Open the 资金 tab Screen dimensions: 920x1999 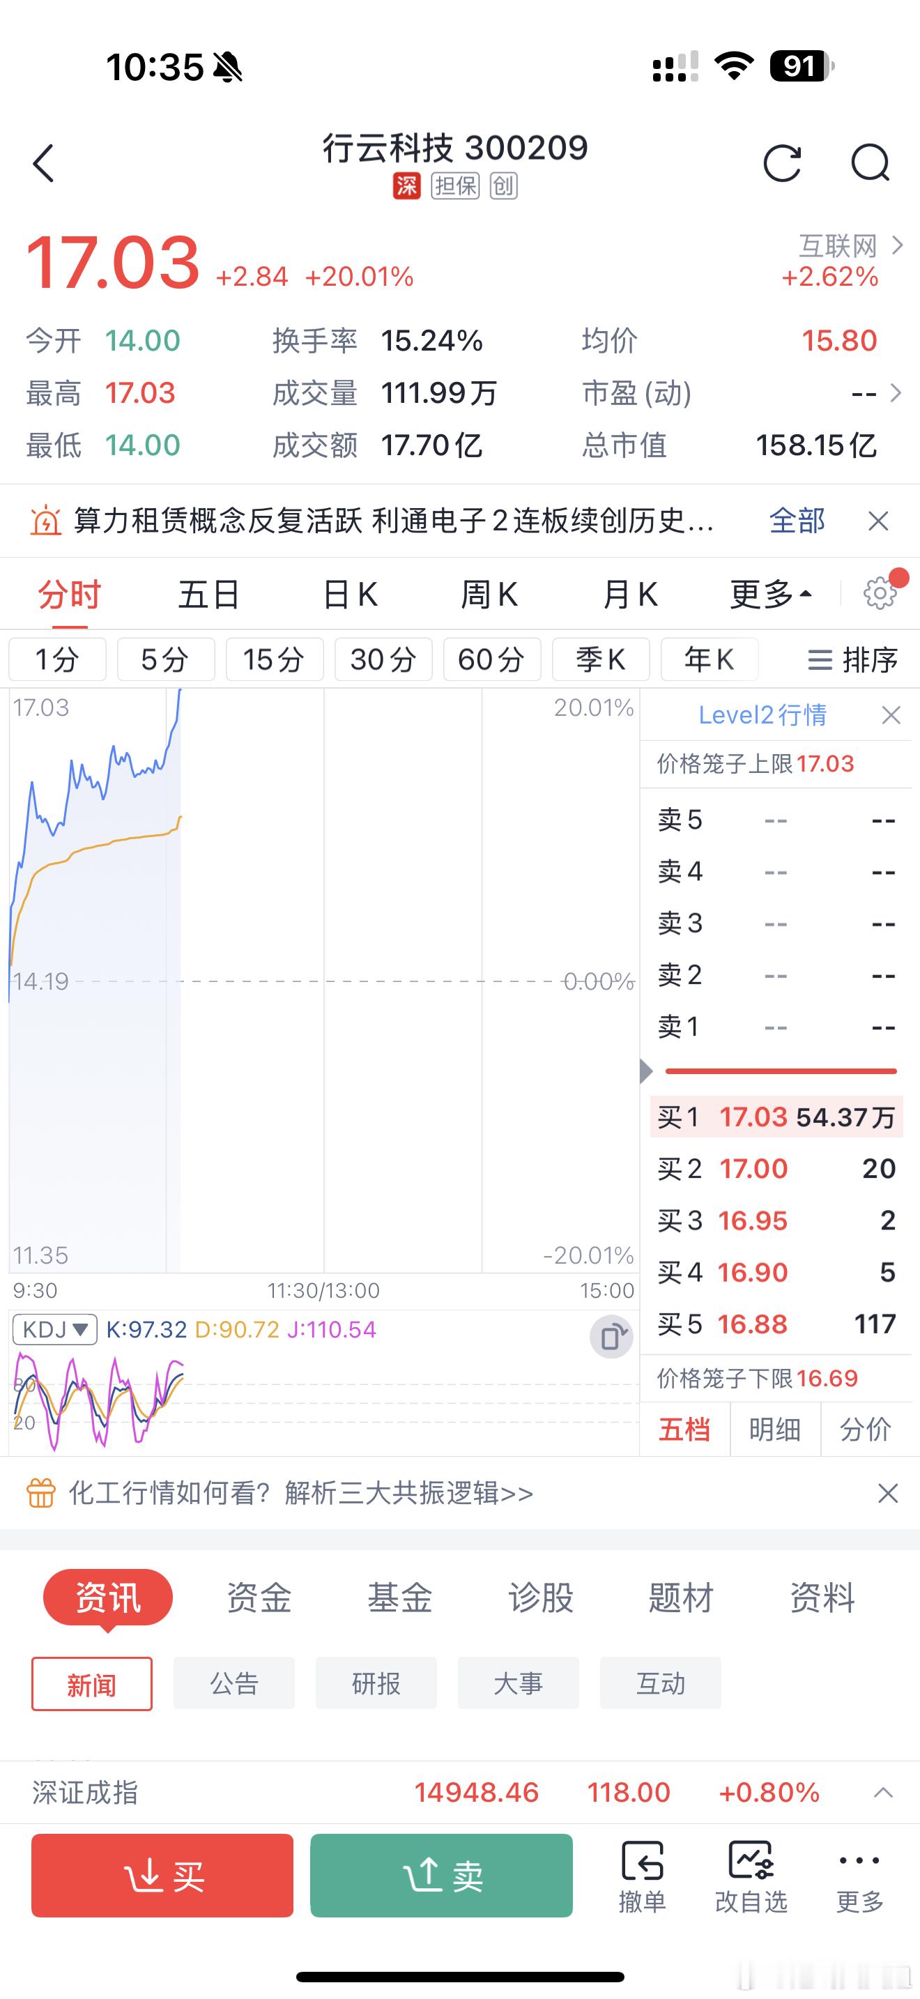coord(259,1598)
